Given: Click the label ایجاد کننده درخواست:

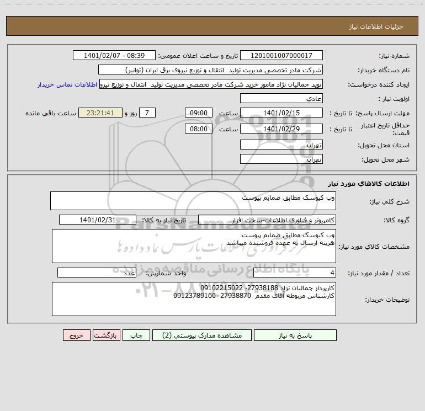Looking at the screenshot, I should click(379, 85).
